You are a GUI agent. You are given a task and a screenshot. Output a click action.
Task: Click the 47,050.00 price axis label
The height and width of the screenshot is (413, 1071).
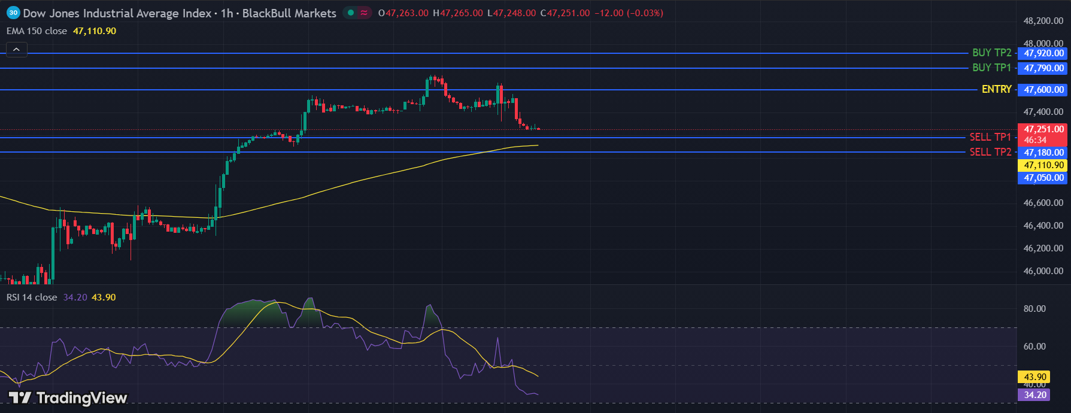click(1043, 178)
